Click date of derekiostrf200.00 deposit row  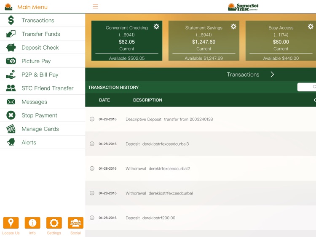(x=107, y=218)
